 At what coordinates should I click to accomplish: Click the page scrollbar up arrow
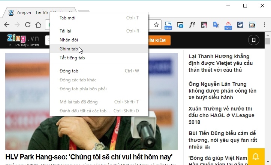click(268, 35)
